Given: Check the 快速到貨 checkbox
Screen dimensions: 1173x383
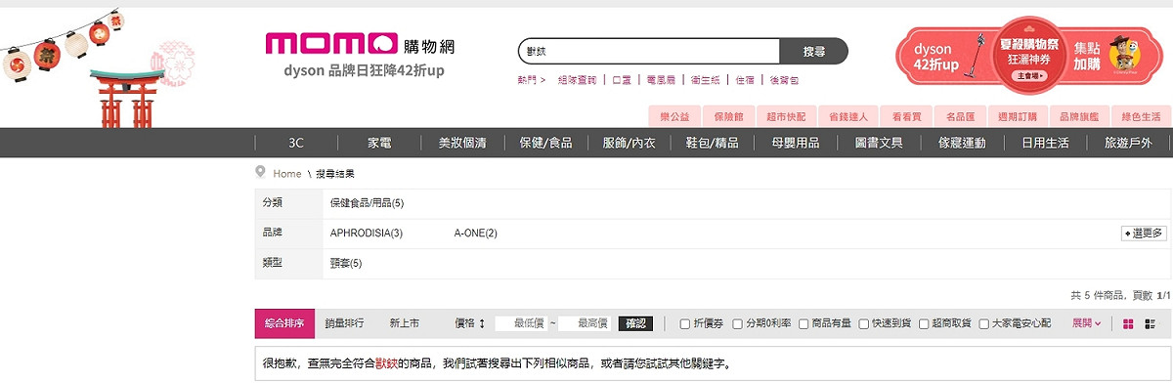Looking at the screenshot, I should pos(863,323).
